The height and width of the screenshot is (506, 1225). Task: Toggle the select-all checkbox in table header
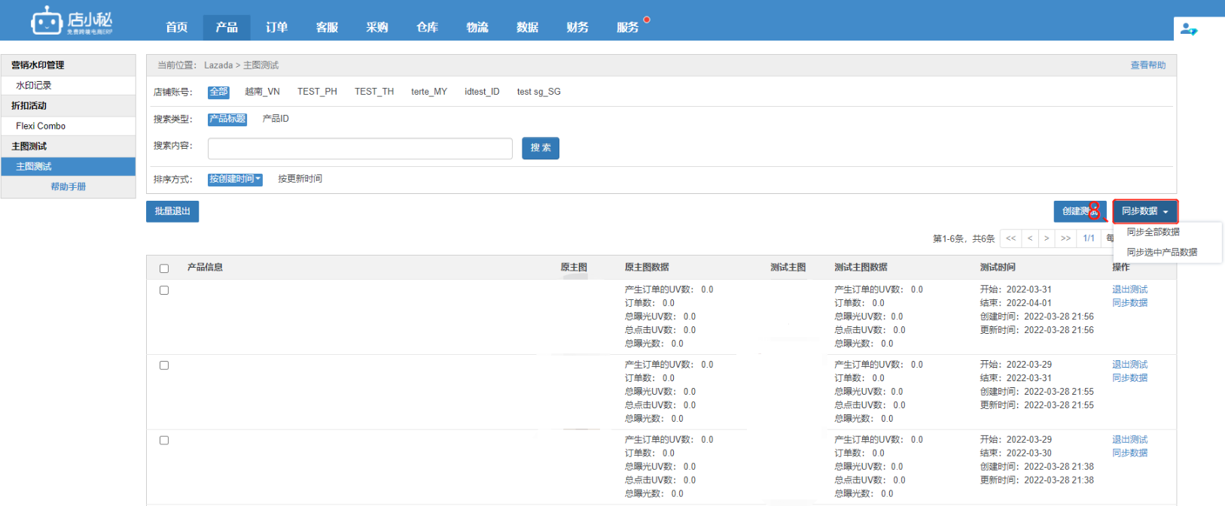point(164,268)
